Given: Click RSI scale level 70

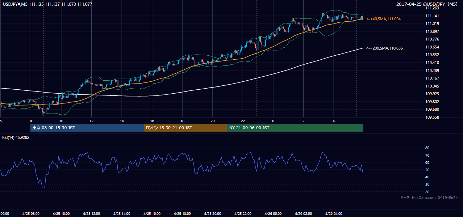Looking at the screenshot, I should tap(427, 155).
